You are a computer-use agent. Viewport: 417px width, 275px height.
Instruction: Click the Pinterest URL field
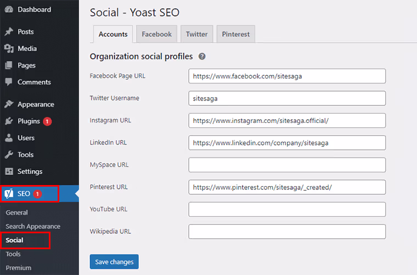tap(287, 187)
